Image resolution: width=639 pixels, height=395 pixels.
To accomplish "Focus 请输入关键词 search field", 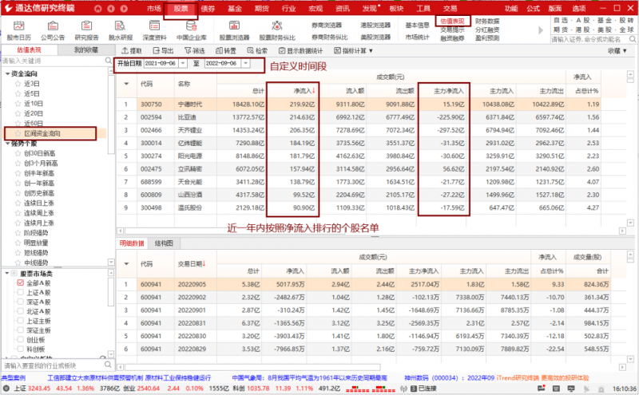I will click(x=53, y=61).
